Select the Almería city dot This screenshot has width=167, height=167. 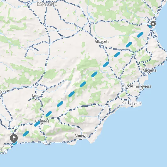pos(81,139)
